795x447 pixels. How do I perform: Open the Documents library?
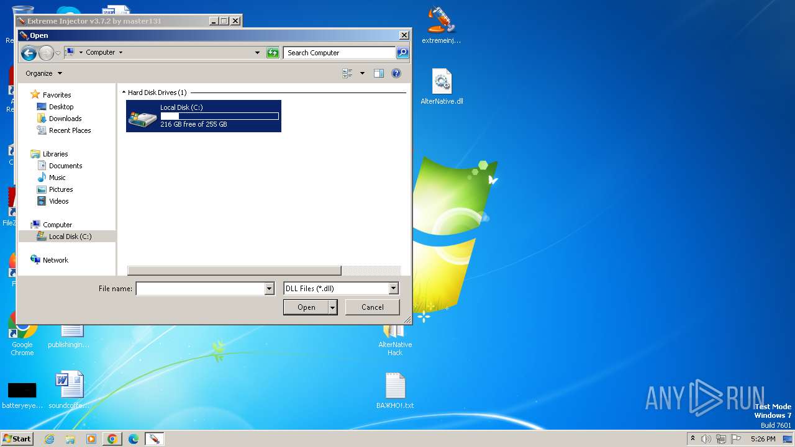pos(65,166)
